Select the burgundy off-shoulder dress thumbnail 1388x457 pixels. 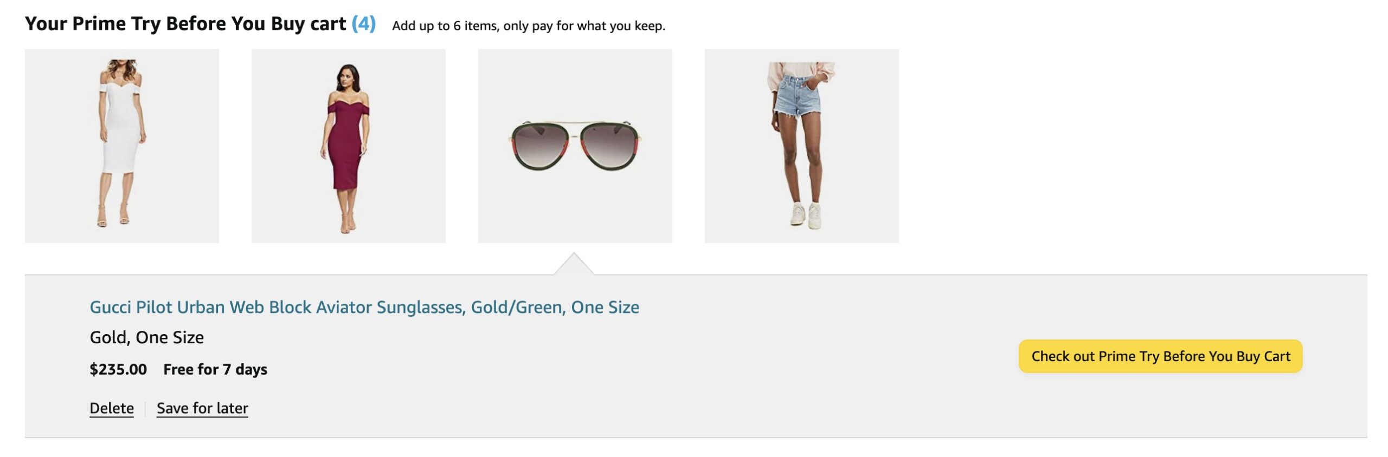[348, 146]
